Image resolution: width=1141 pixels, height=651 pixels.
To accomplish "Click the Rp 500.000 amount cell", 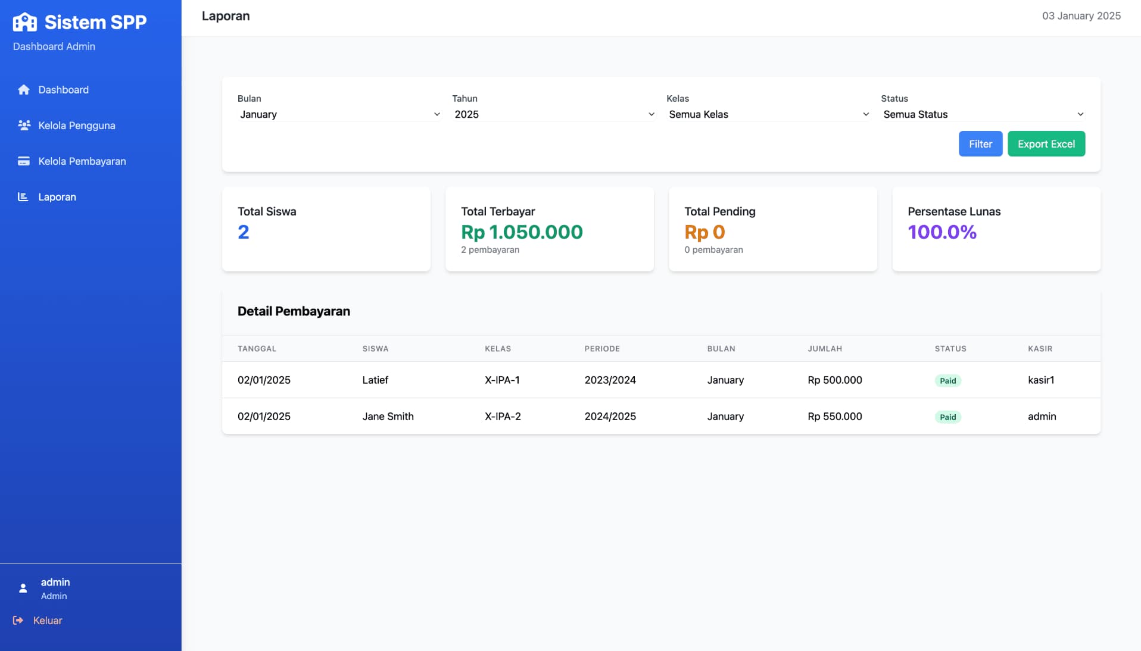I will [835, 380].
